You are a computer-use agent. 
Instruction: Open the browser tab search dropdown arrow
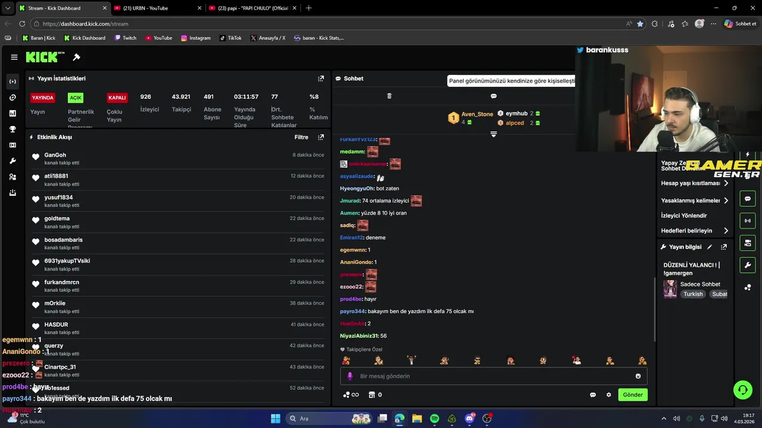tap(7, 8)
